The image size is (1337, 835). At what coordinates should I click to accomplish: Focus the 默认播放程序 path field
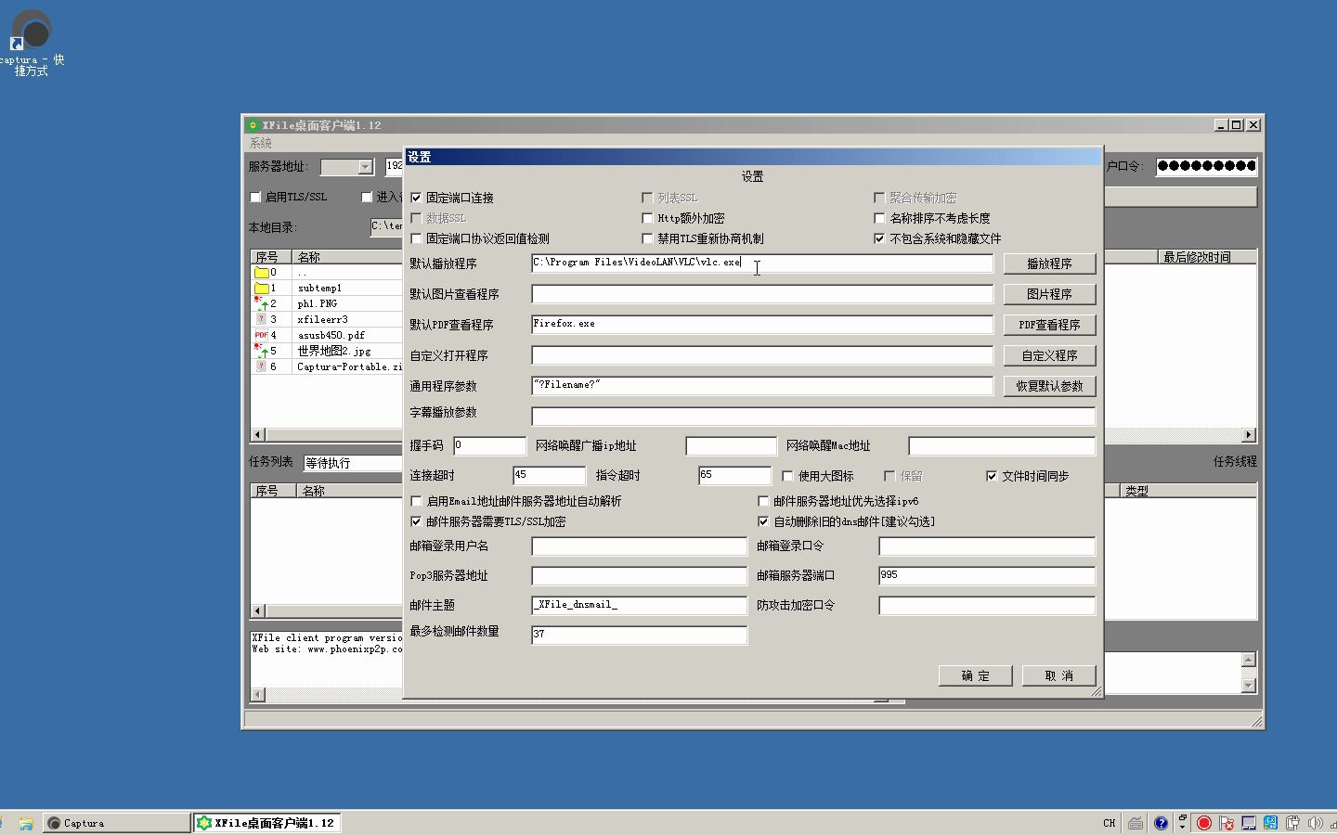[x=762, y=263]
